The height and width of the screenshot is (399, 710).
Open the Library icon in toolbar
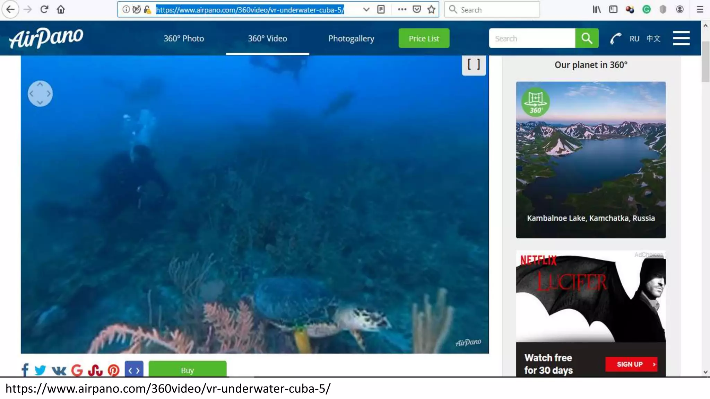[596, 9]
